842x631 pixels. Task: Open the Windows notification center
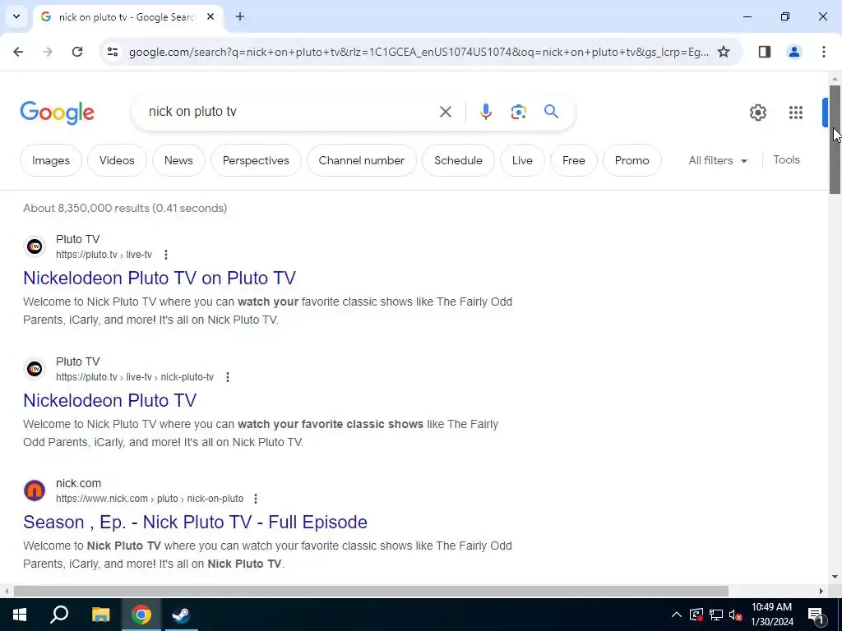coord(816,615)
